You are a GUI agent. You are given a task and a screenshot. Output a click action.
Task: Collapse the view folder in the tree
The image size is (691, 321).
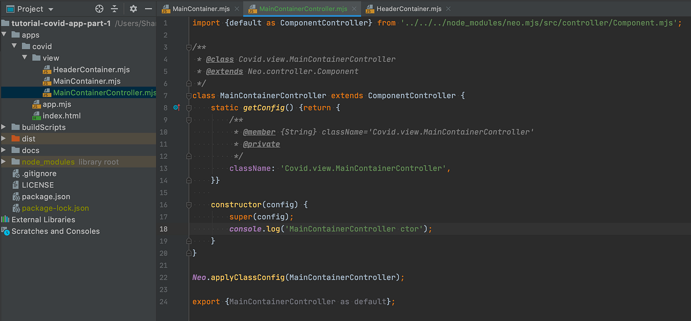[24, 58]
